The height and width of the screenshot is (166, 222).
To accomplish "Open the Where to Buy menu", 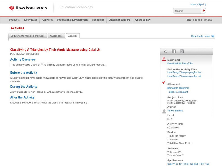I will tap(142, 20).
